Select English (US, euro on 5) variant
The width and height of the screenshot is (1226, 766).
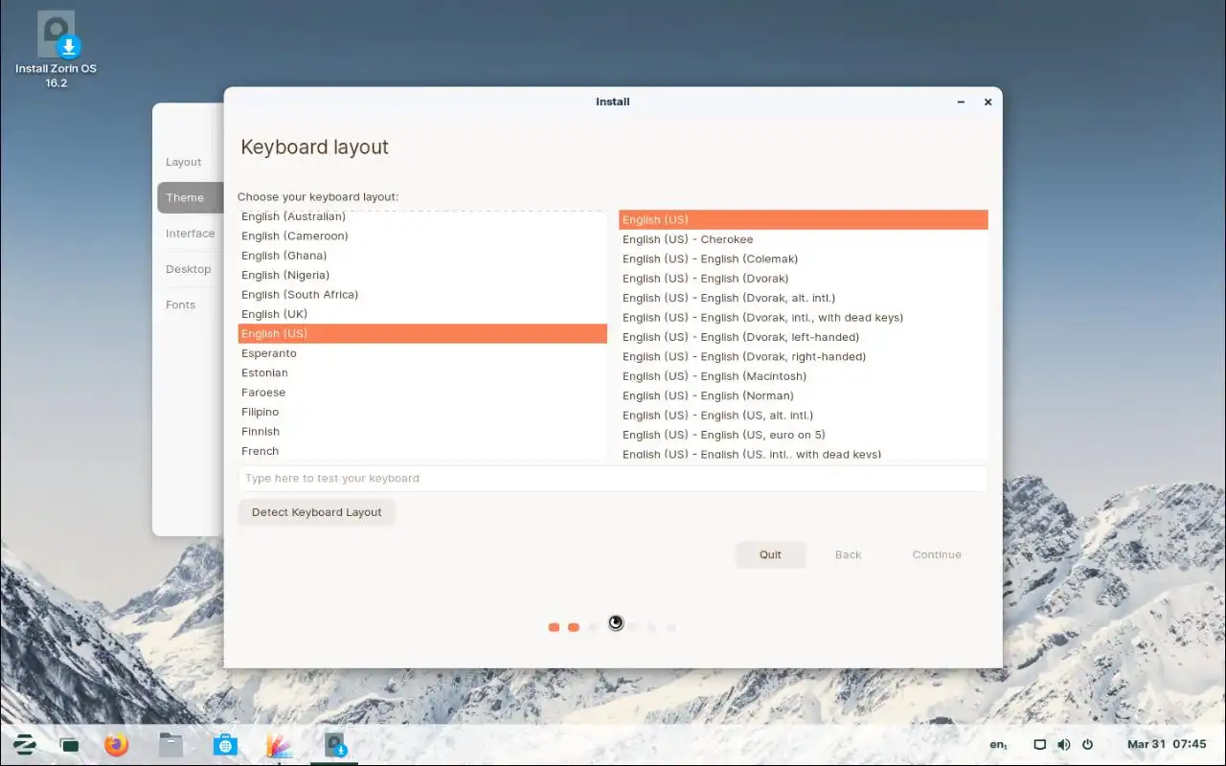click(804, 435)
